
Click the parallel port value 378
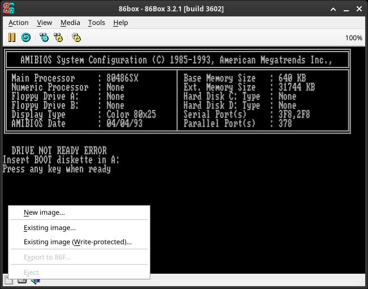(x=285, y=124)
